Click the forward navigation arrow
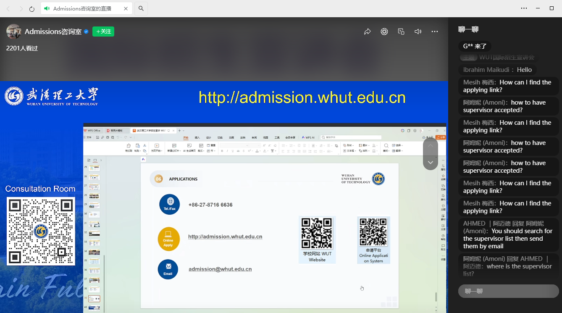 (x=21, y=8)
